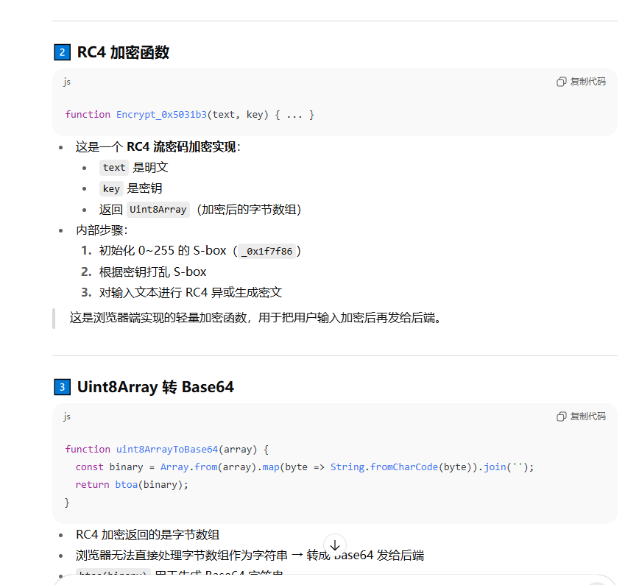Click the copy icon in the Base64 code block

tap(562, 416)
